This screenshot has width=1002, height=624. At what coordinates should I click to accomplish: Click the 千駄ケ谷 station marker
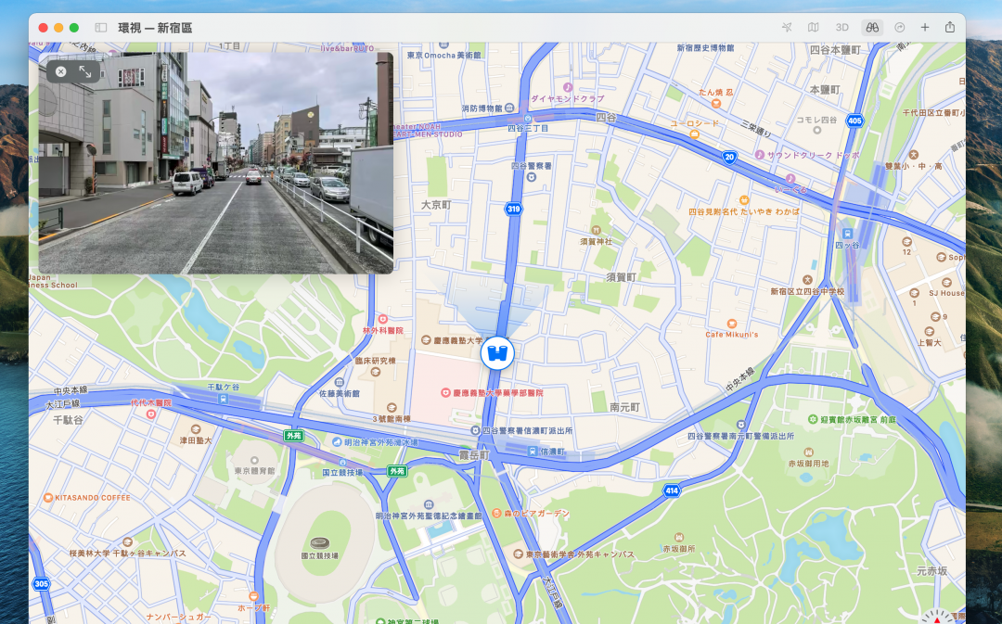[x=223, y=399]
